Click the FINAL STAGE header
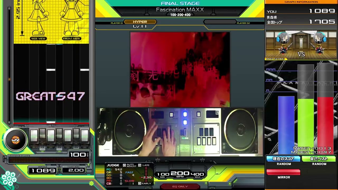The width and height of the screenshot is (338, 190). coord(180,3)
